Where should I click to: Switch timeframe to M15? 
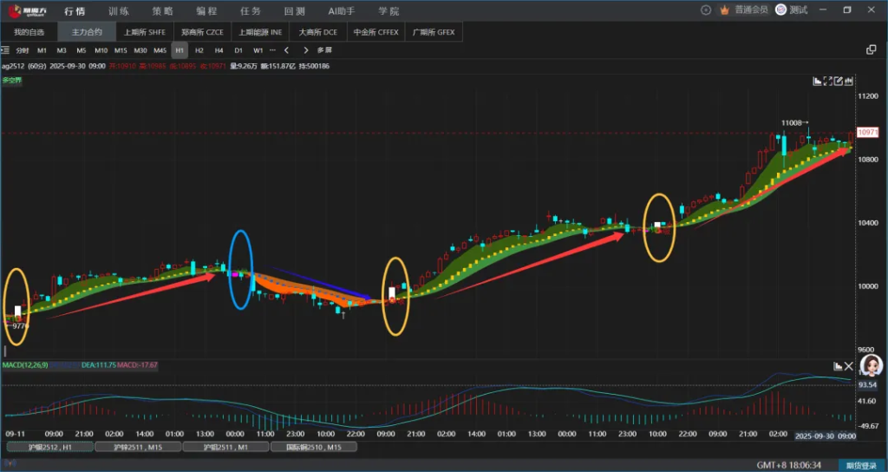coord(121,50)
